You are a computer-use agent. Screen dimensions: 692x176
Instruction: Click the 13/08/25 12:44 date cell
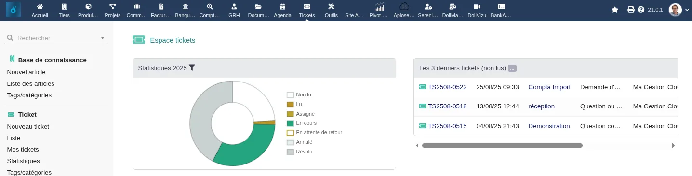[497, 106]
